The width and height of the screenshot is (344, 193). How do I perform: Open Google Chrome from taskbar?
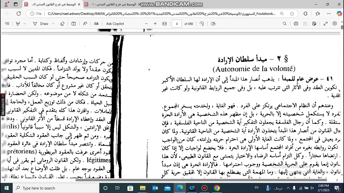tap(217, 188)
